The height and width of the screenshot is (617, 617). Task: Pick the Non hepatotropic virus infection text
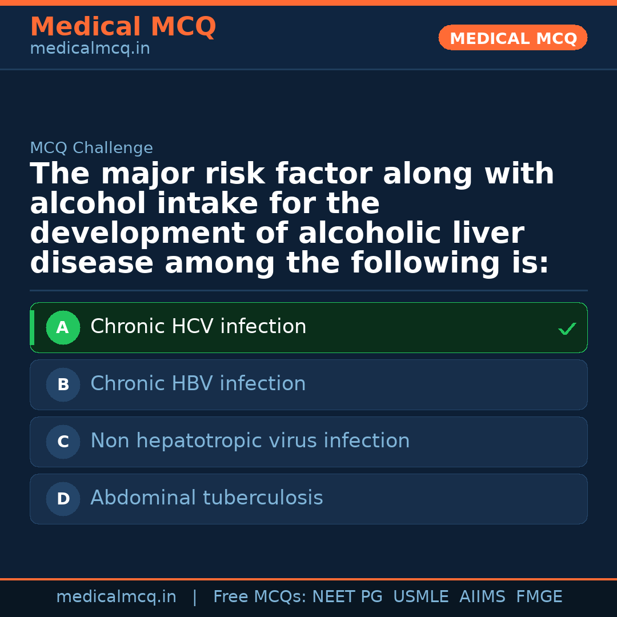pyautogui.click(x=250, y=441)
